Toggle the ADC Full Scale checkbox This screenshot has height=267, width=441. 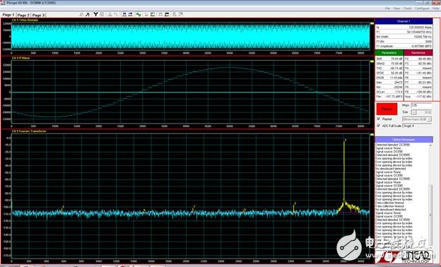pyautogui.click(x=378, y=126)
